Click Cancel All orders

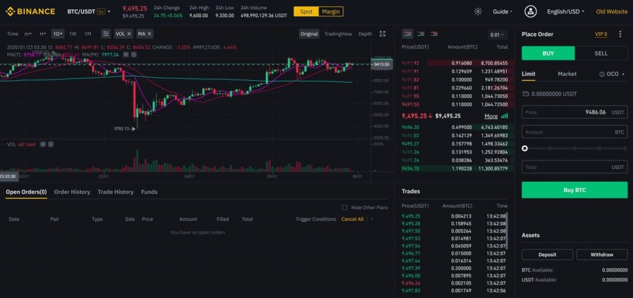coord(352,219)
